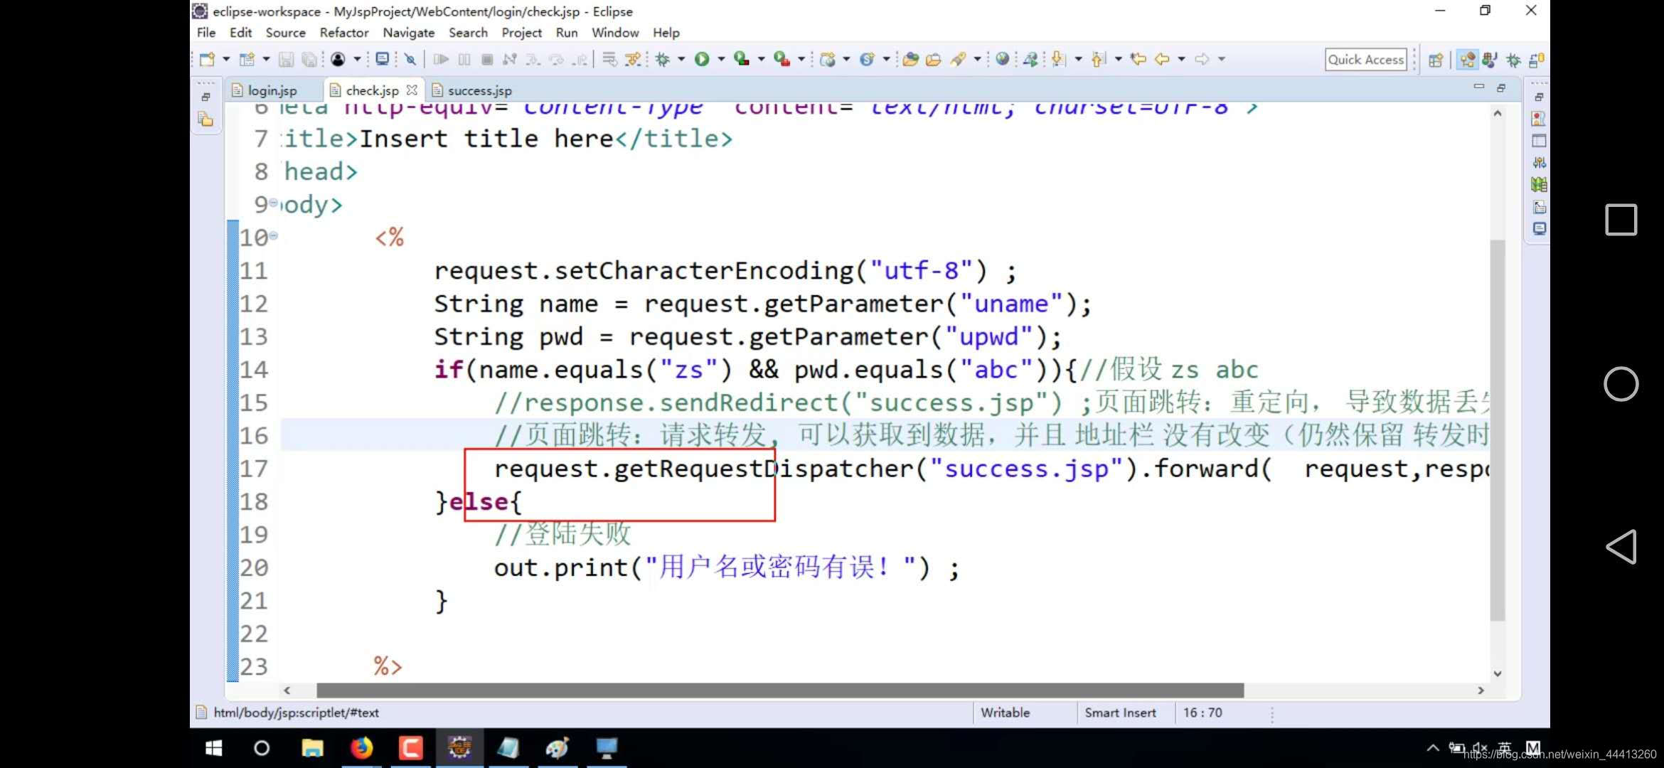The image size is (1664, 768).
Task: Click the editor horizontal scrollbar thumb
Action: 780,690
